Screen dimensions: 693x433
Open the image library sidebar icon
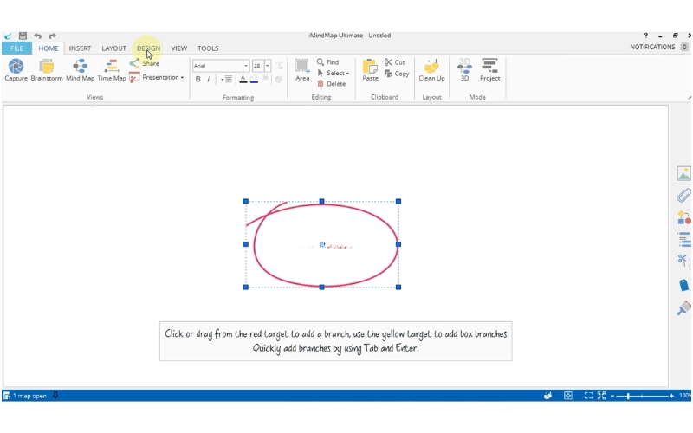[x=683, y=173]
